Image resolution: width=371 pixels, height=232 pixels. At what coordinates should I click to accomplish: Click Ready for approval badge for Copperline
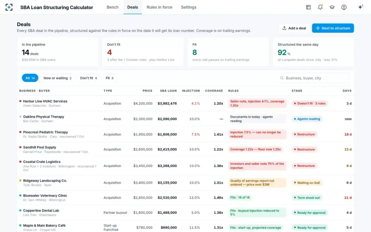click(x=310, y=213)
